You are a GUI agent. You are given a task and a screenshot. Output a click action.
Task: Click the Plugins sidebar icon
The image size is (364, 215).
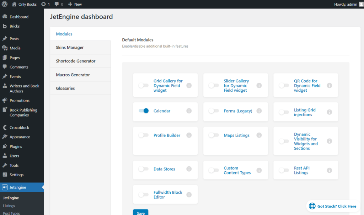click(x=5, y=146)
